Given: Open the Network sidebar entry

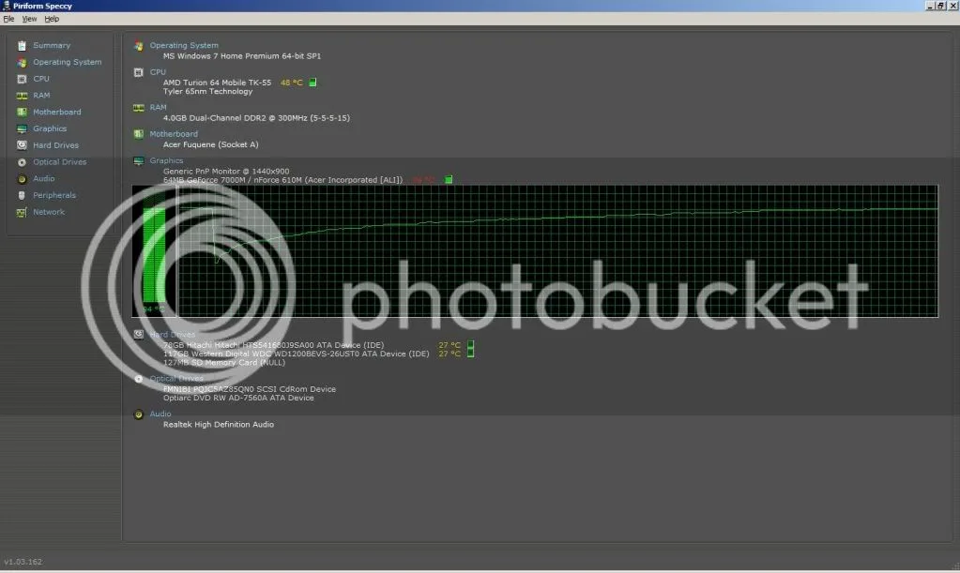Looking at the screenshot, I should [x=49, y=212].
